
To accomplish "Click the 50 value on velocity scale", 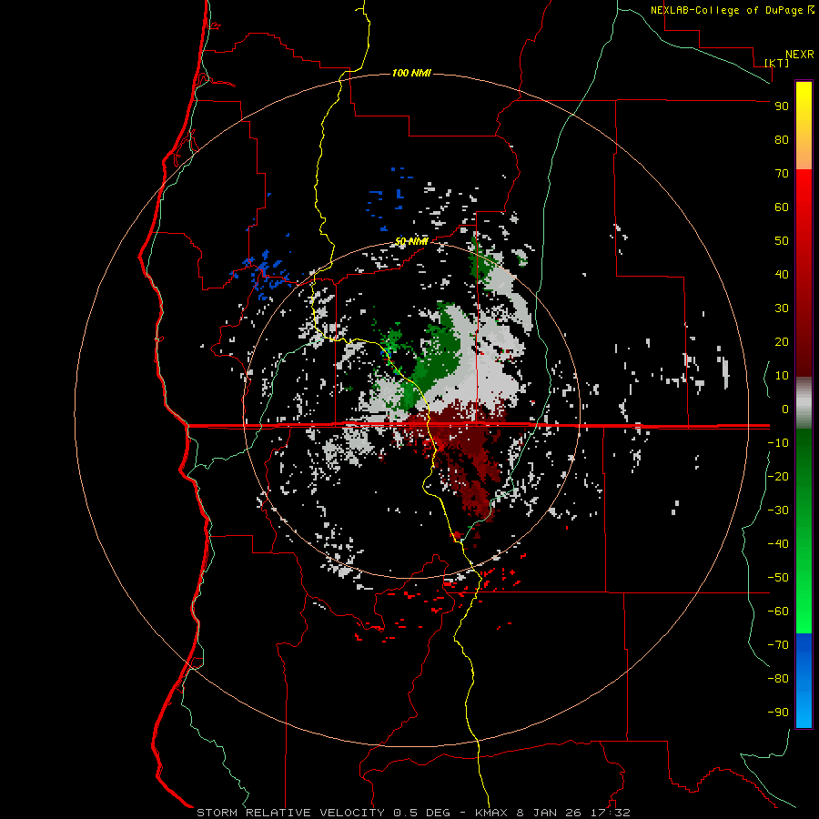I will point(782,241).
